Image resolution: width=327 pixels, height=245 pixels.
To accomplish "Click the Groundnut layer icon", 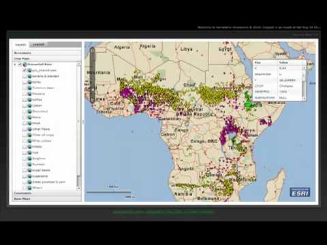I will (29, 112).
